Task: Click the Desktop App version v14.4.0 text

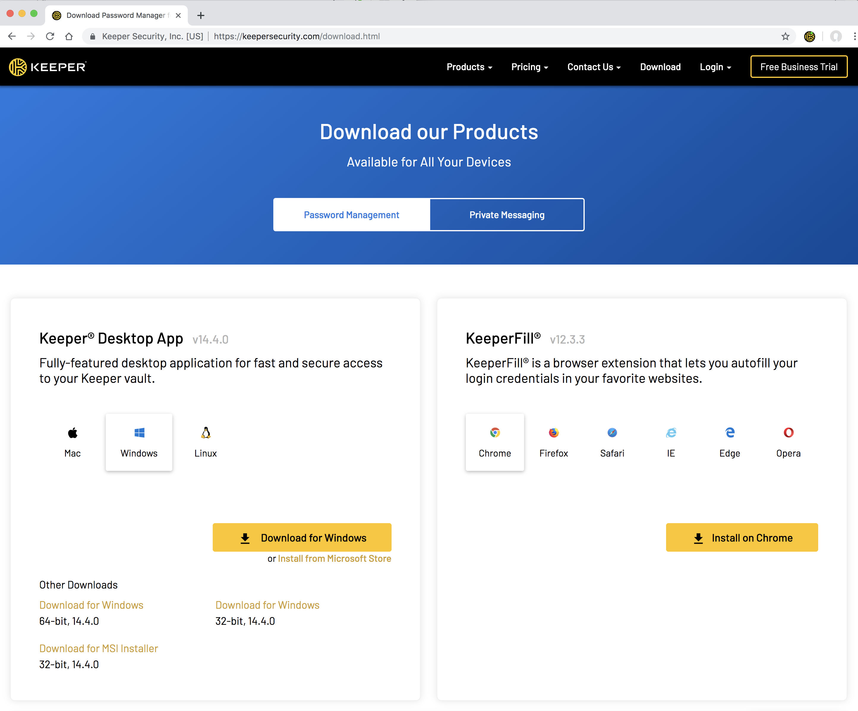Action: [210, 339]
